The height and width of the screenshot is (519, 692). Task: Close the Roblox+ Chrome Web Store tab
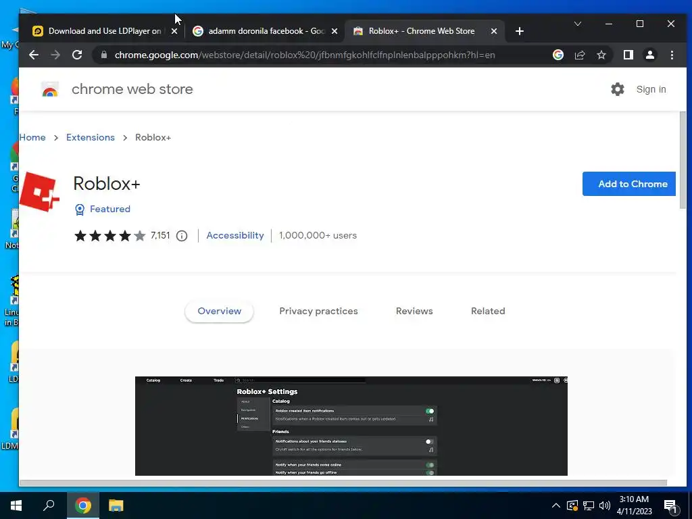(x=494, y=31)
